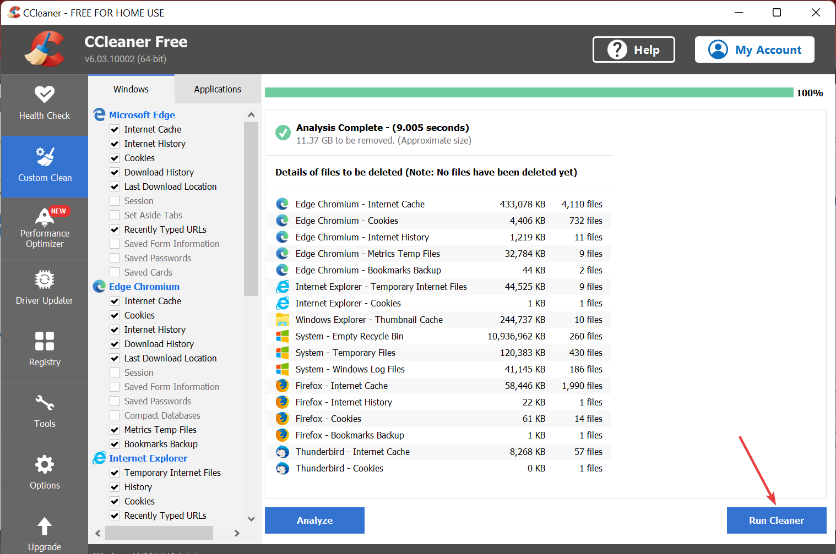Select the Firefox - Internet History row

439,402
